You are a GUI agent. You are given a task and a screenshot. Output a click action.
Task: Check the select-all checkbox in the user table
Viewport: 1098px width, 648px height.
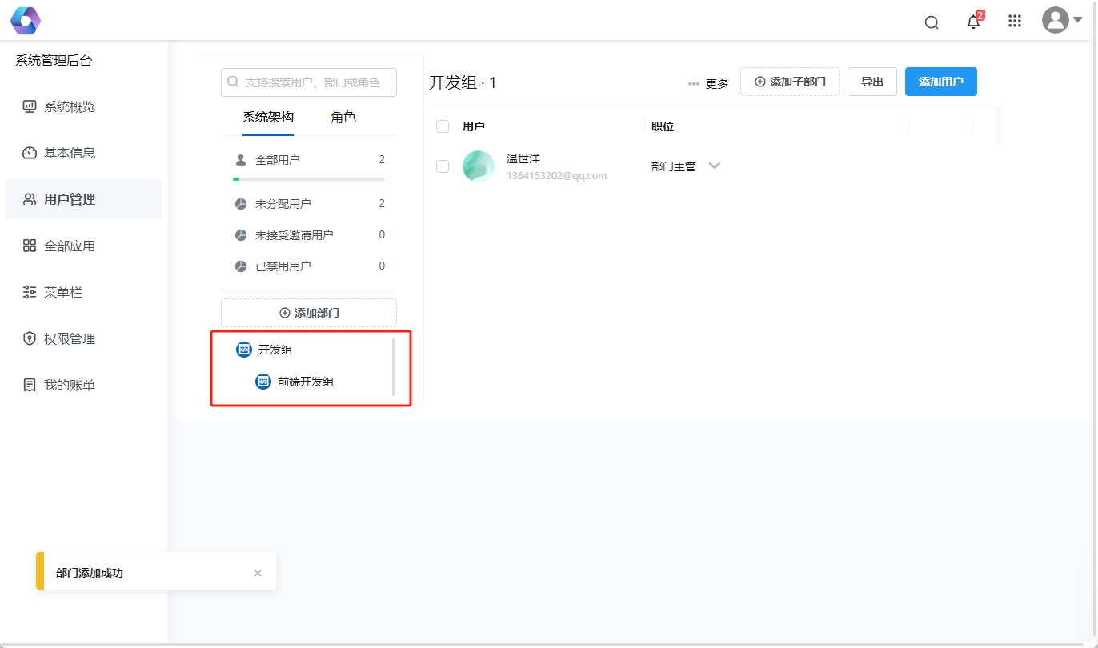[x=442, y=126]
